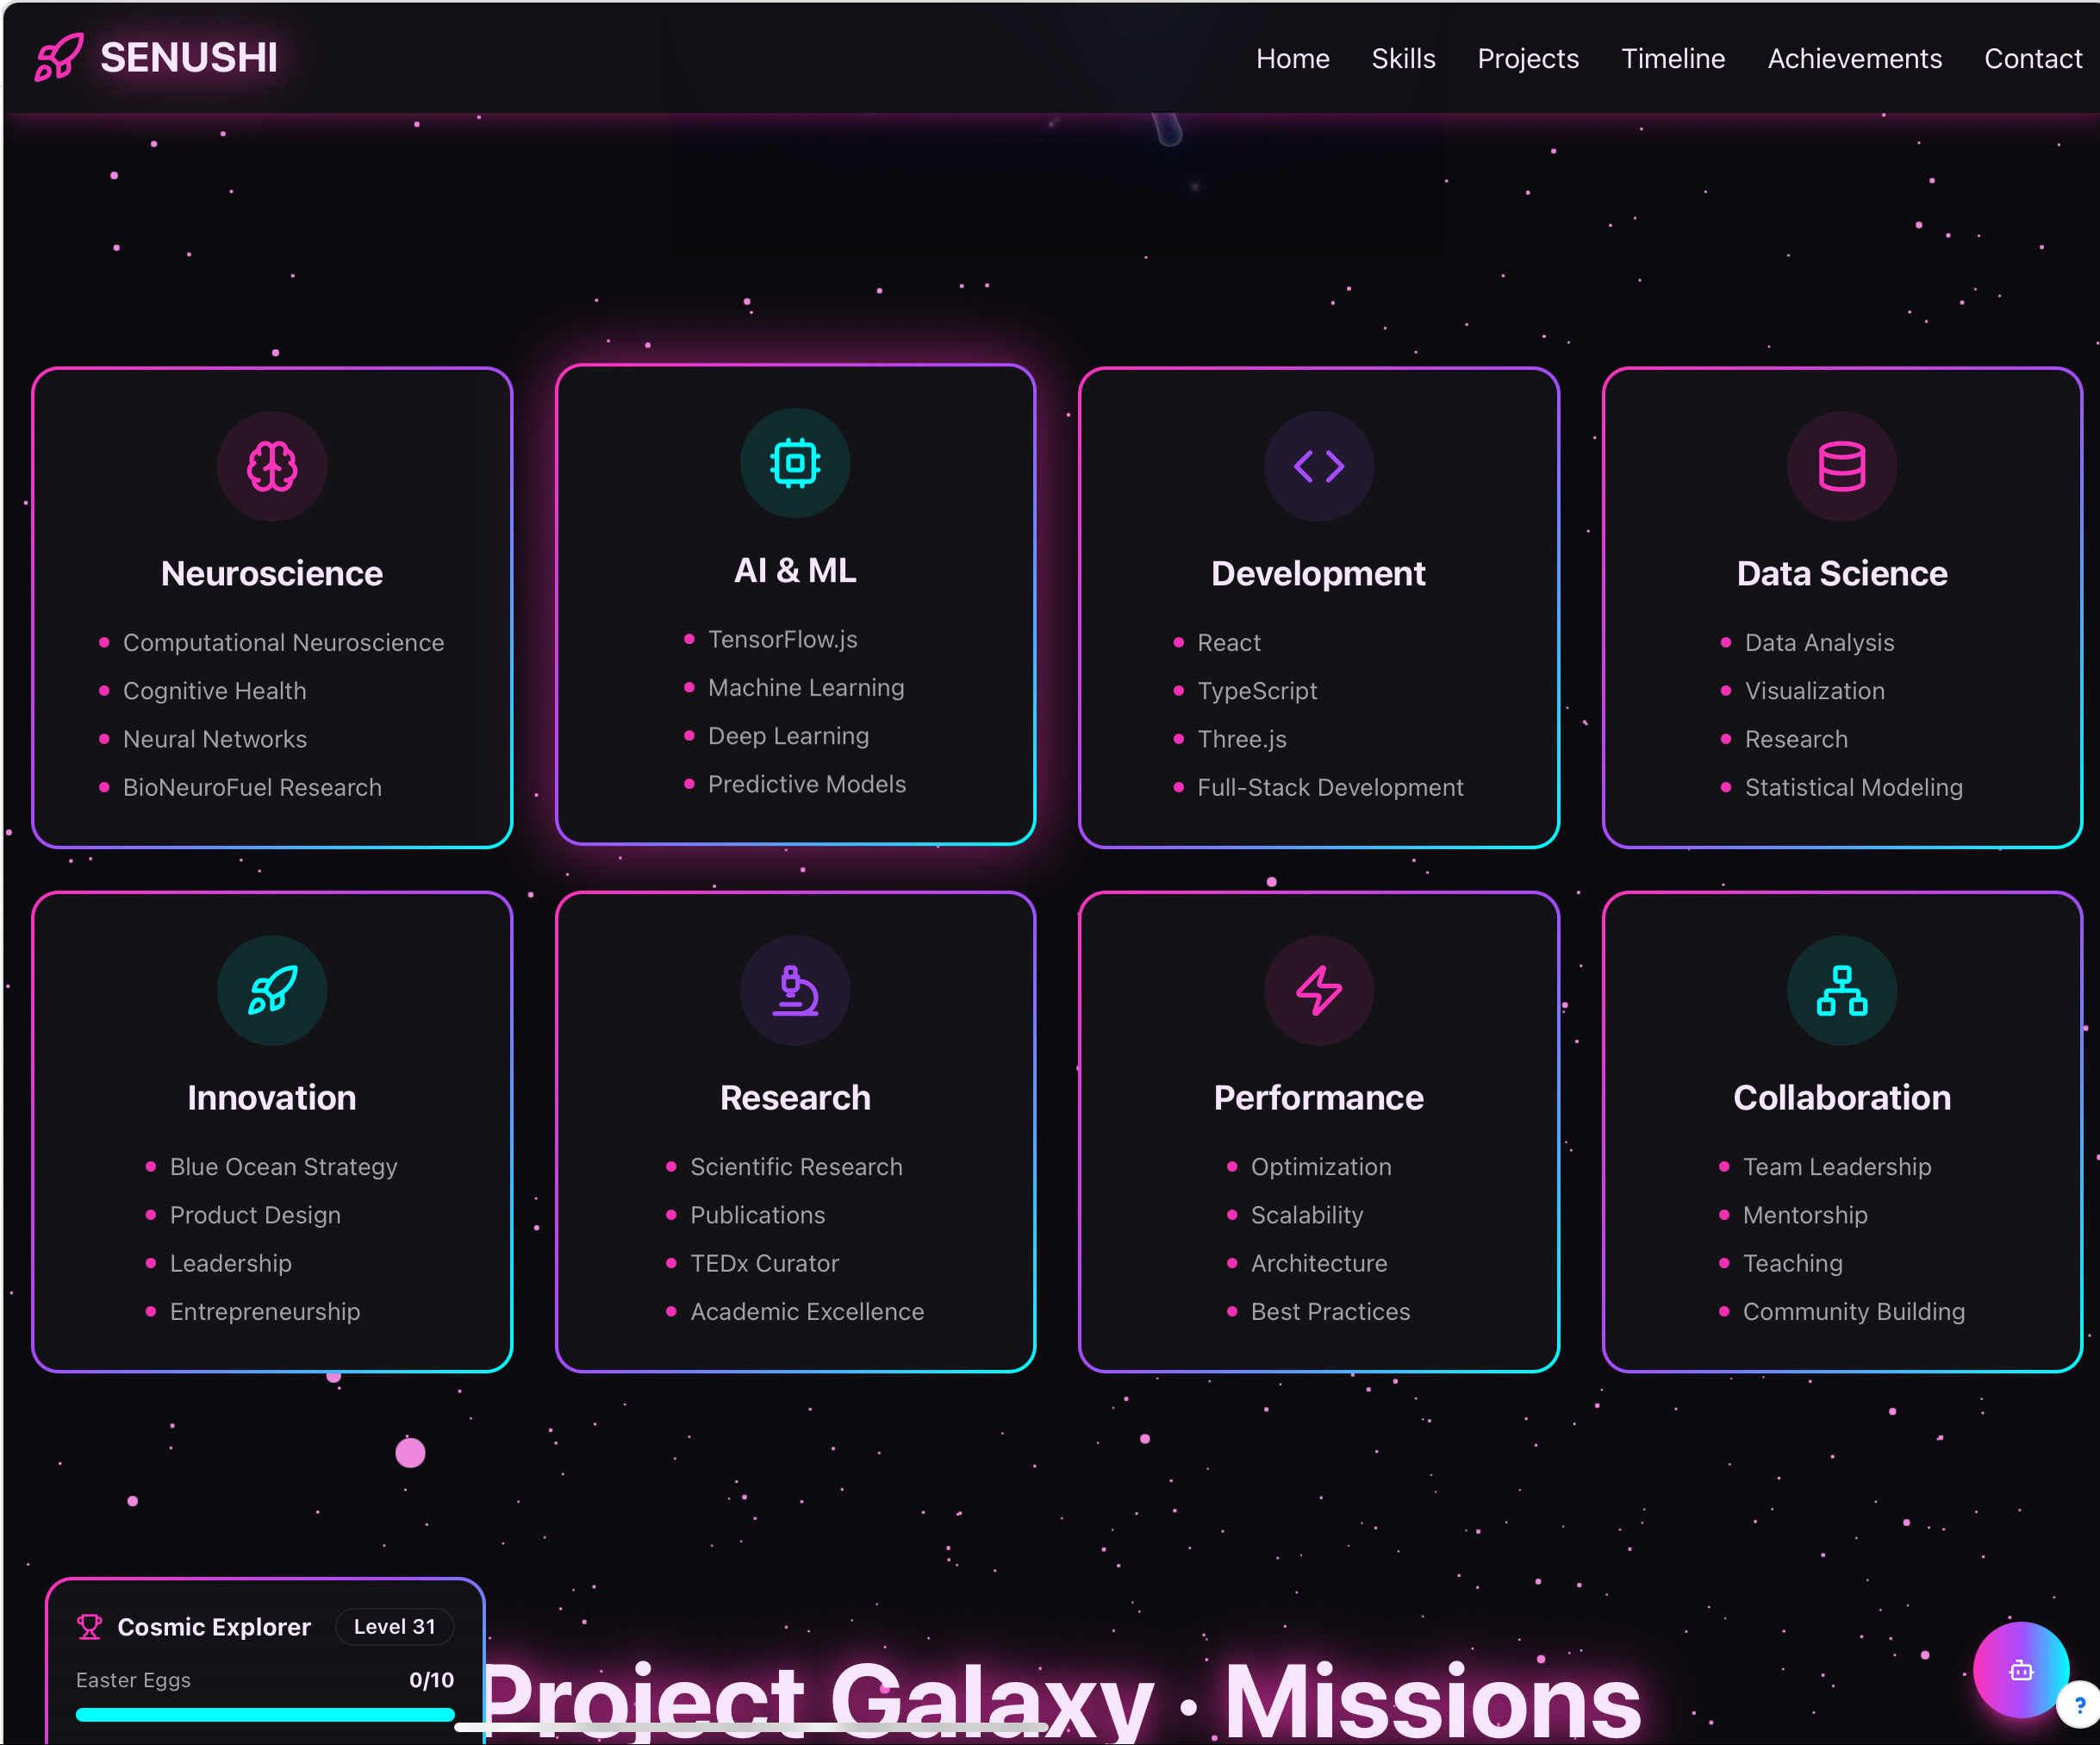Click the CPU chip icon for AI & ML
This screenshot has height=1745, width=2100.
click(x=795, y=463)
